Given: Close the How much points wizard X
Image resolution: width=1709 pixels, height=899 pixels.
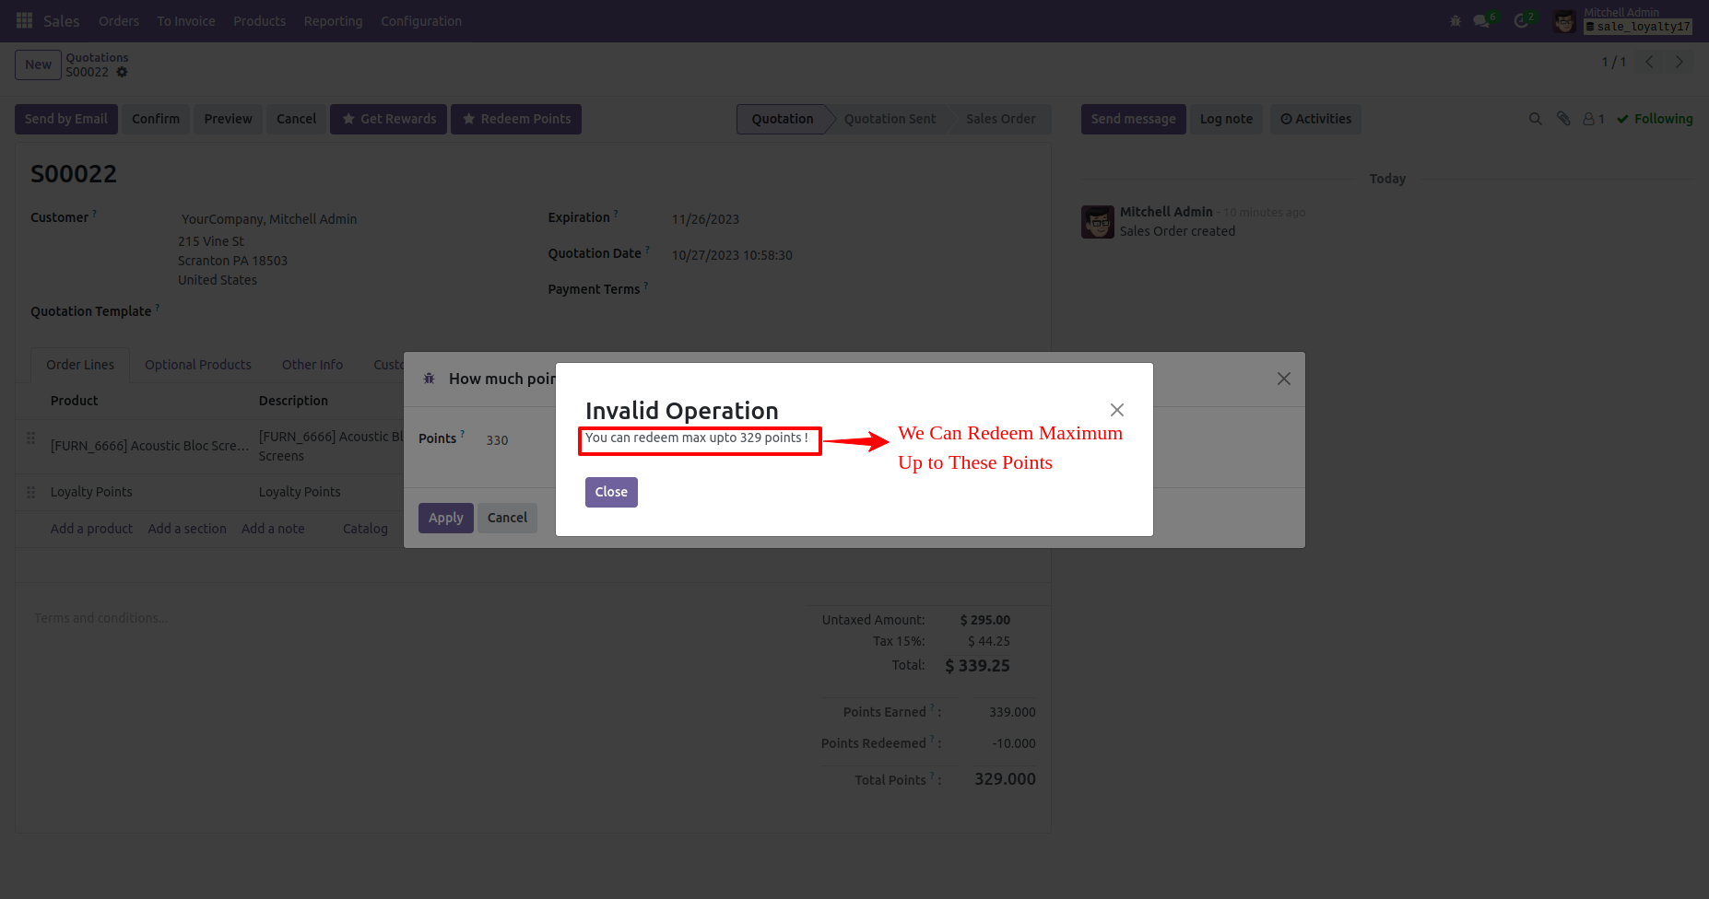Looking at the screenshot, I should [1284, 379].
